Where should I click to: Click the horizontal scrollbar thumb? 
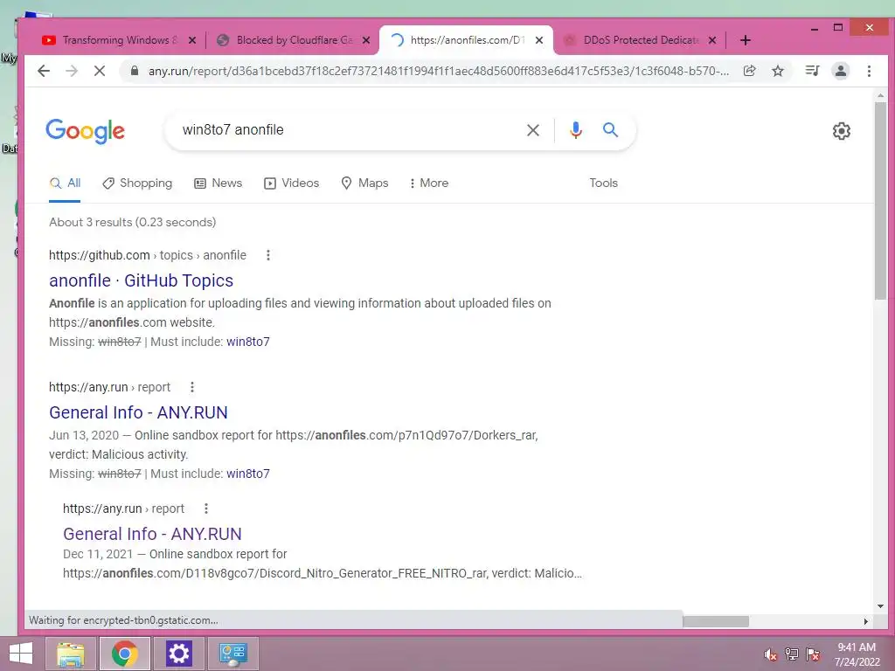[x=716, y=621]
